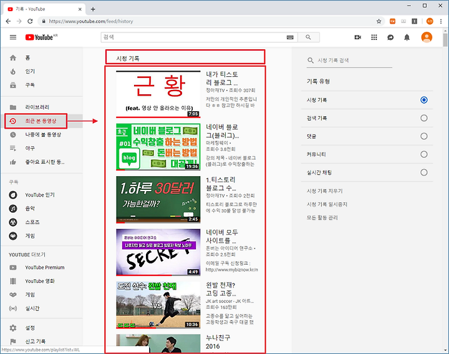The image size is (449, 354).
Task: Click 모든 활동 관리
Action: click(x=322, y=217)
